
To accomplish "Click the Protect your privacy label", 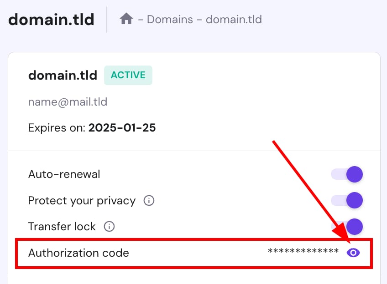I will [82, 201].
